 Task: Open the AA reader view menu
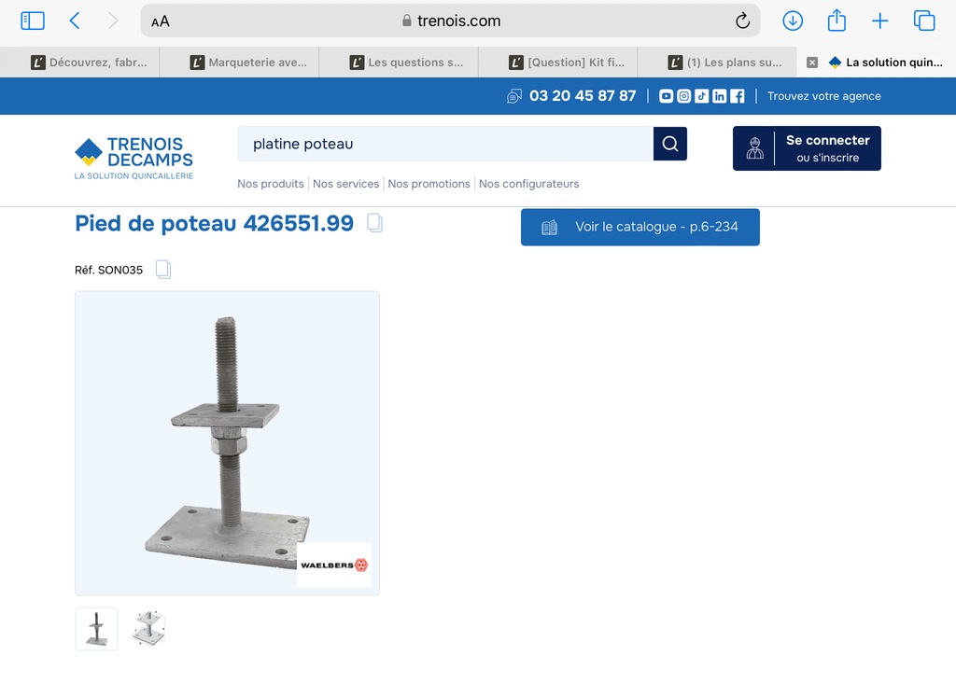coord(161,21)
